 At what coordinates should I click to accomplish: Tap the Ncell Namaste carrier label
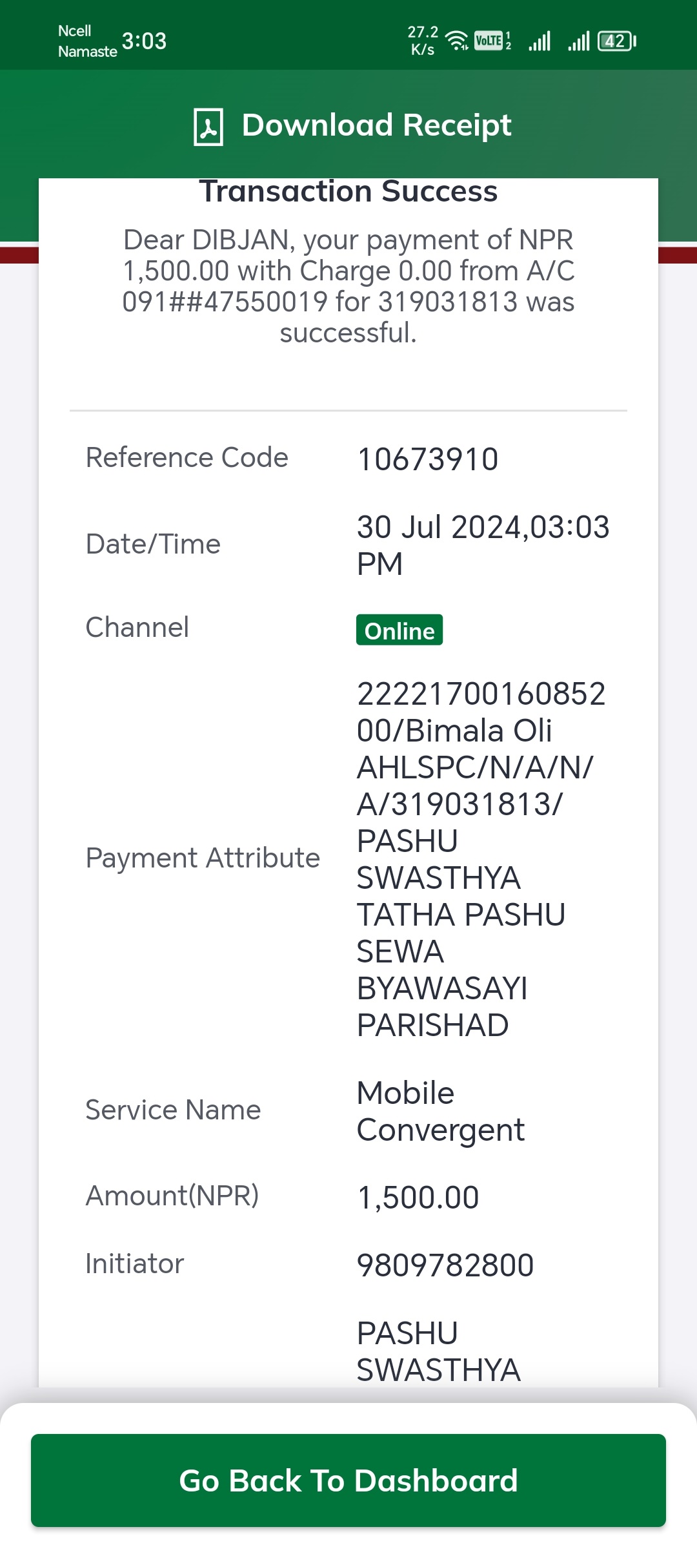87,41
